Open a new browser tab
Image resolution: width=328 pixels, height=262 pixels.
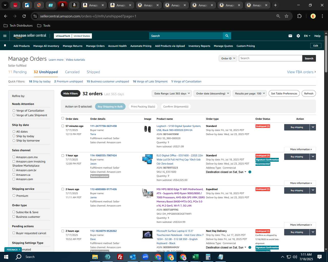coord(275,5)
